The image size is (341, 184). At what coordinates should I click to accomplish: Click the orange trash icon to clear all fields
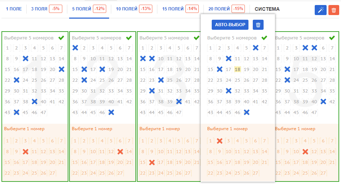point(333,10)
